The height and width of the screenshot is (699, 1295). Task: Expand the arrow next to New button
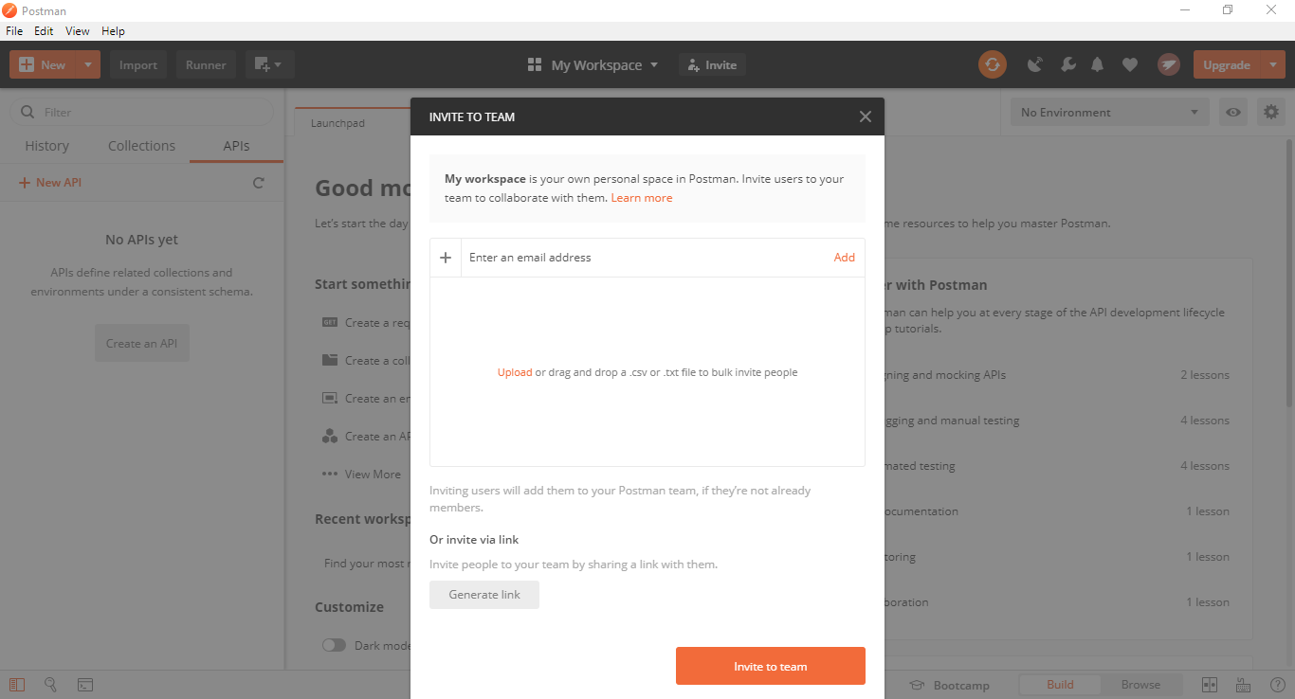(87, 64)
